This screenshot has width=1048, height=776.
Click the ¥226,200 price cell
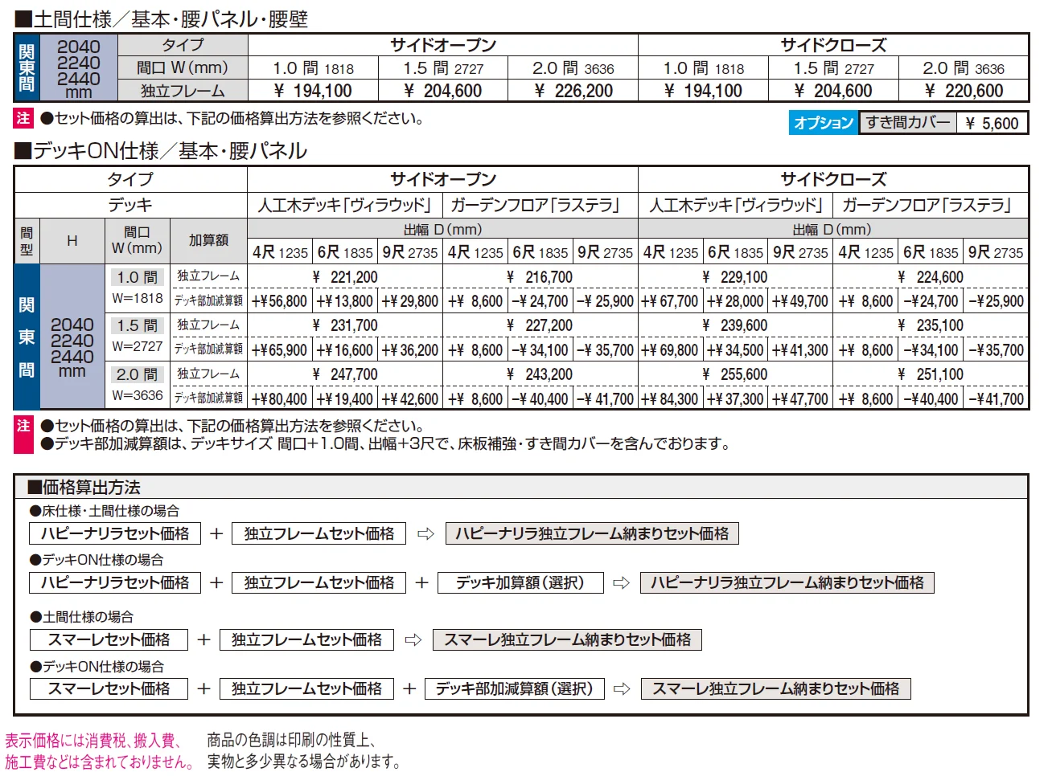coord(573,91)
